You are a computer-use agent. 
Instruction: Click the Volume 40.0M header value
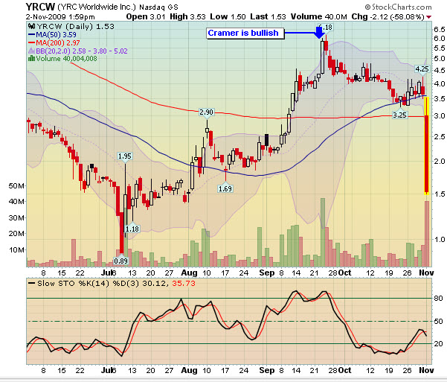(318, 17)
